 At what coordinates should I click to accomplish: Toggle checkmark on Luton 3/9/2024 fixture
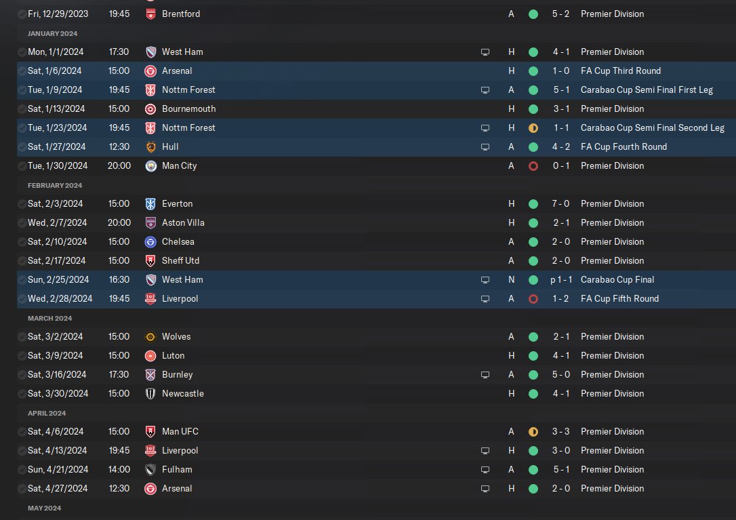[x=22, y=355]
